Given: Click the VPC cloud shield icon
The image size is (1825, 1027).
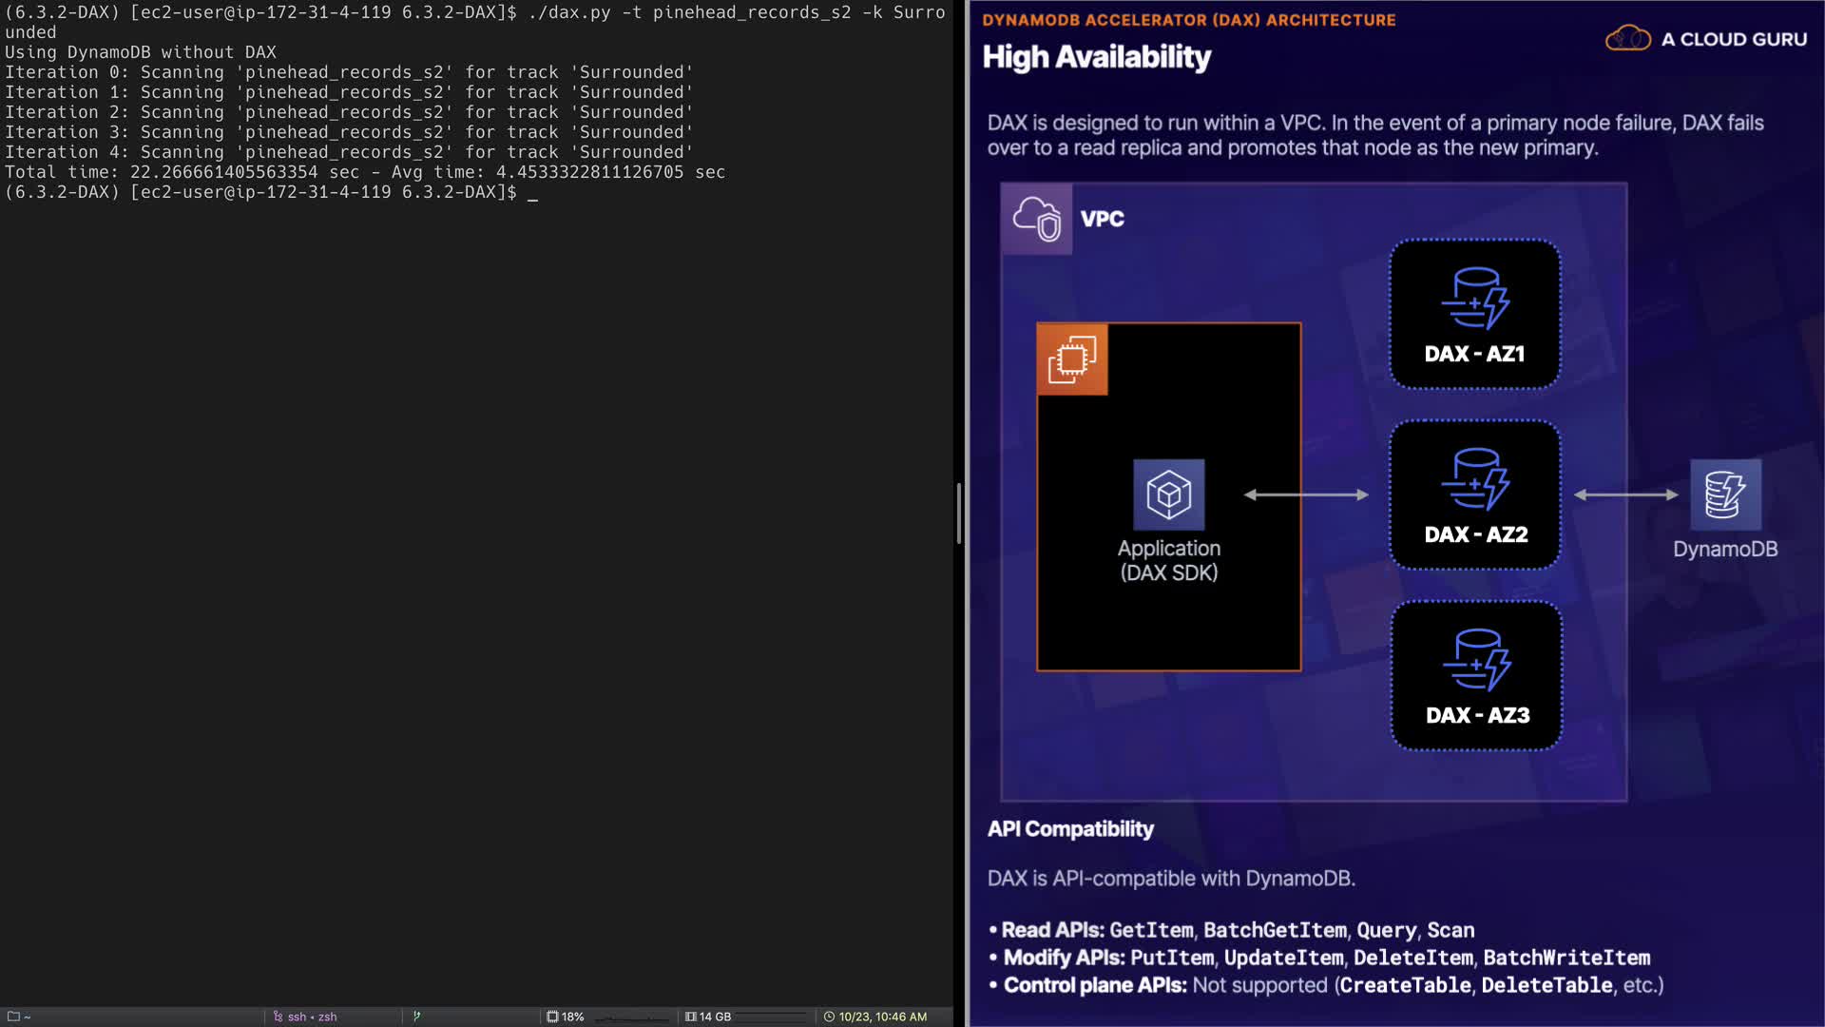Looking at the screenshot, I should coord(1036,219).
